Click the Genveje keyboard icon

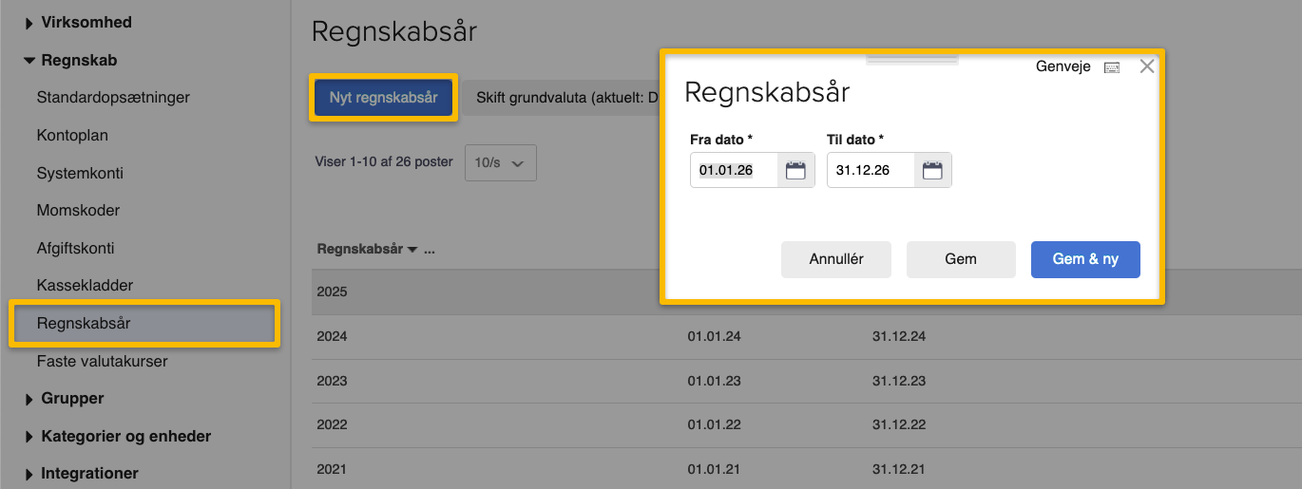(x=1111, y=67)
